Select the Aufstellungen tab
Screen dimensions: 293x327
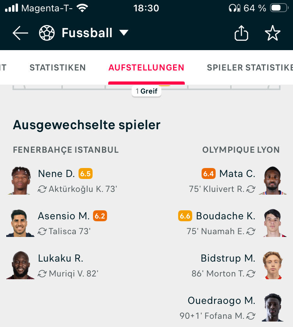(146, 68)
